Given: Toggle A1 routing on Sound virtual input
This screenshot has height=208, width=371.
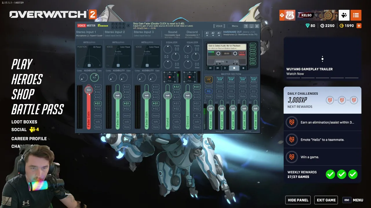Looking at the screenshot, I should pos(177,87).
